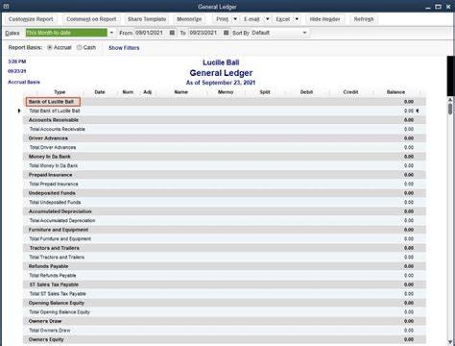Select the ST Sales Tax Payable row

point(224,285)
